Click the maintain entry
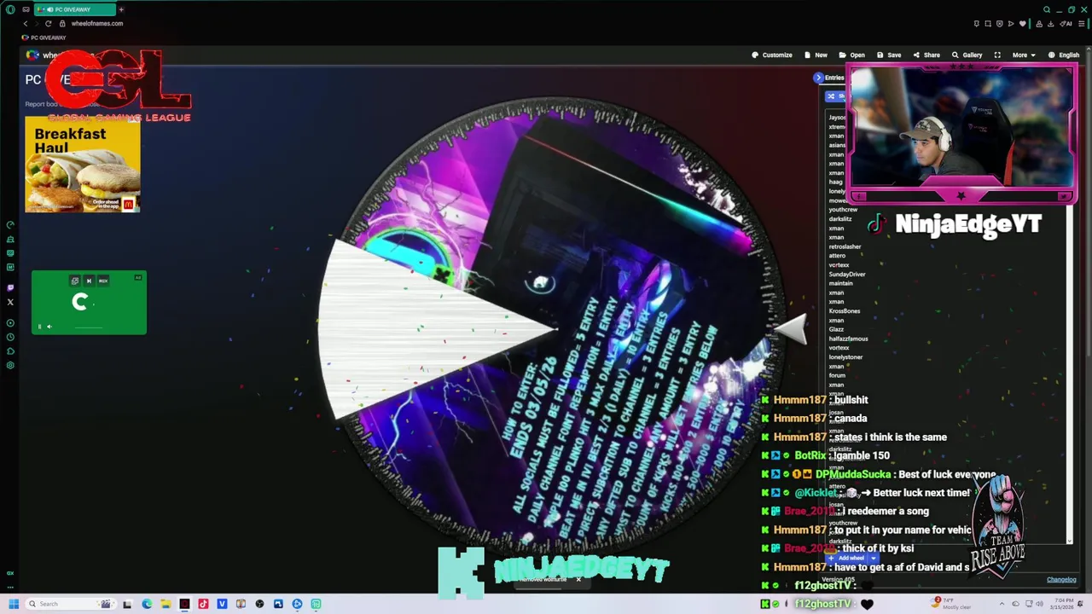 (x=840, y=283)
